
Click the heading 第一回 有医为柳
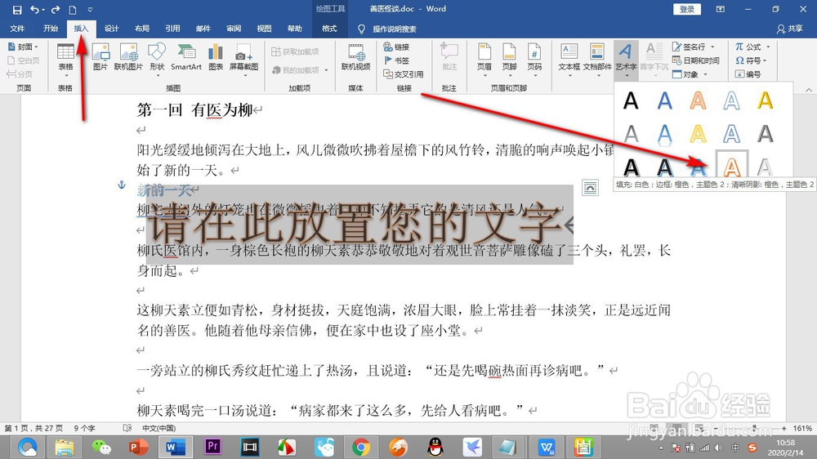pos(195,110)
